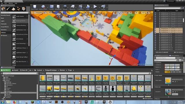
Task: Open the Launch options dropdown arrow
Action: pyautogui.click(x=107, y=8)
